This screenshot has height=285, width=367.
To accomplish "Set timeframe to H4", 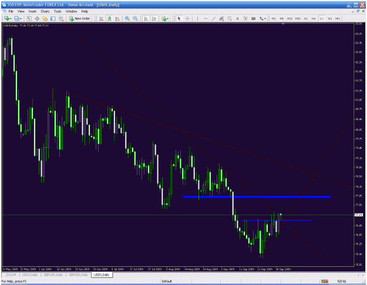I will click(314, 18).
